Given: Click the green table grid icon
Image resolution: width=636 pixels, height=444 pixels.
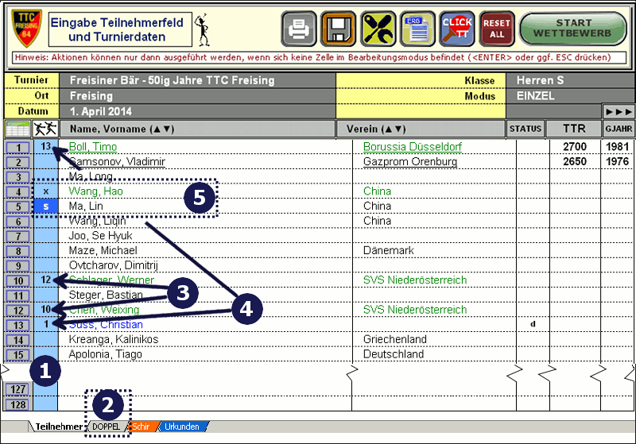Looking at the screenshot, I should (16, 129).
